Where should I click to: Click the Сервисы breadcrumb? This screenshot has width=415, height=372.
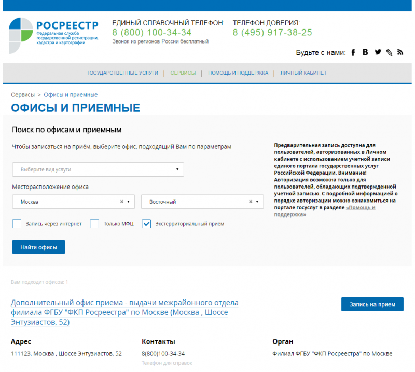pyautogui.click(x=23, y=95)
